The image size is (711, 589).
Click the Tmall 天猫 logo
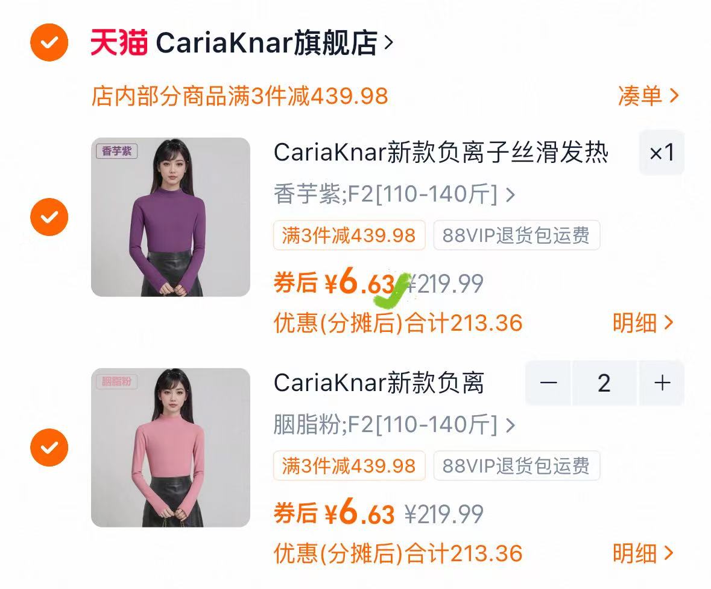pos(119,42)
